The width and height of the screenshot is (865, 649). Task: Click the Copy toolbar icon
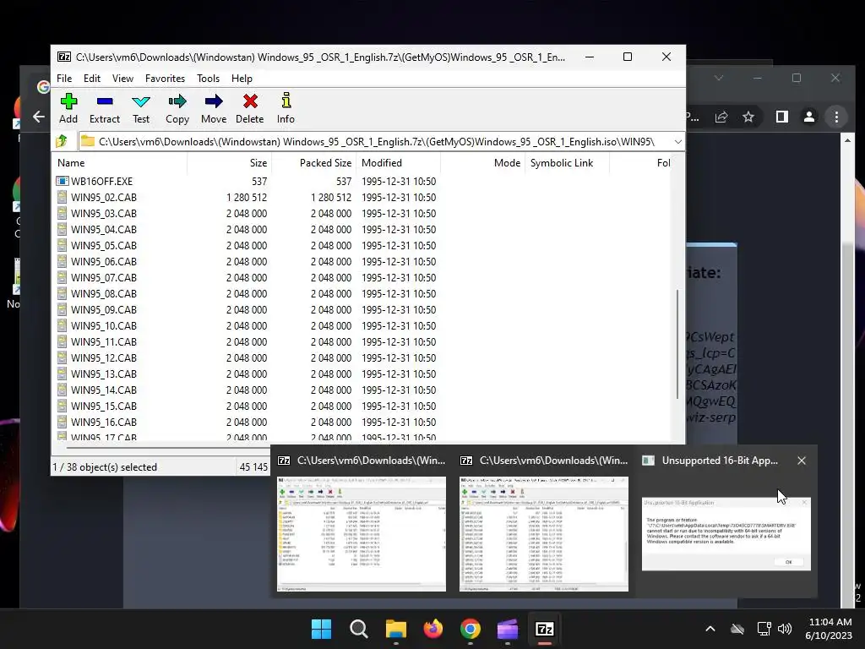pyautogui.click(x=177, y=101)
